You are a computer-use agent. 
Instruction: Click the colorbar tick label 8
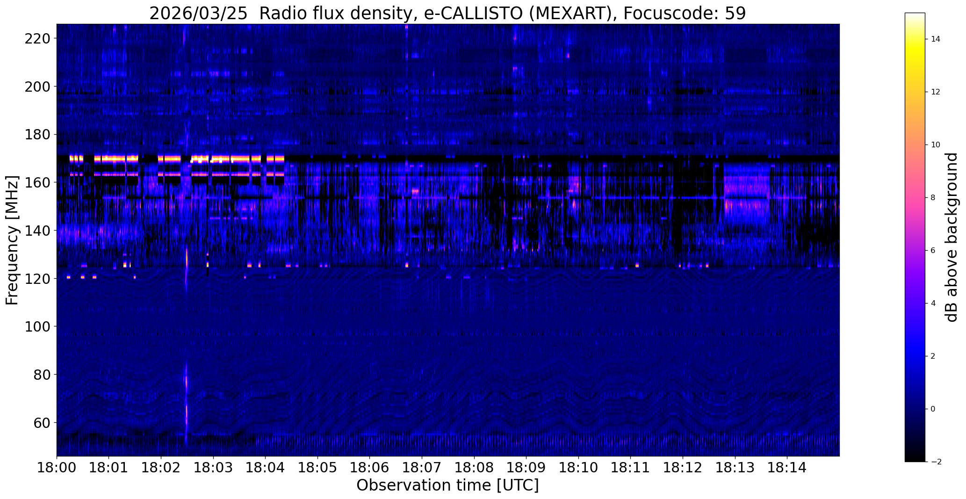point(933,198)
